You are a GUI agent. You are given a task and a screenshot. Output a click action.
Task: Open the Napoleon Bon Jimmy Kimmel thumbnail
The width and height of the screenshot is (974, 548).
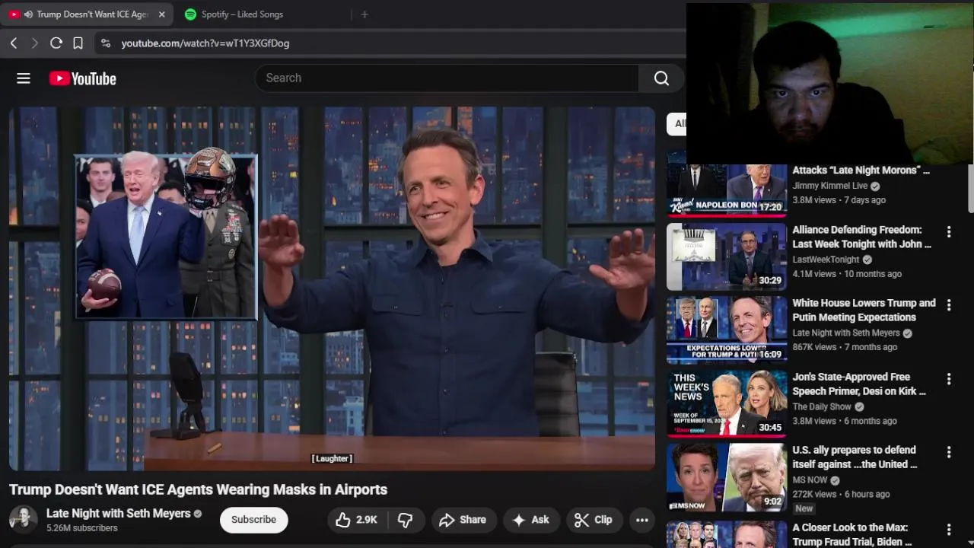coord(727,185)
